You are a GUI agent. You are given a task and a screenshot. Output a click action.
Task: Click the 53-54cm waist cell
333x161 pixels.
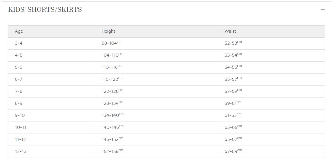click(271, 55)
